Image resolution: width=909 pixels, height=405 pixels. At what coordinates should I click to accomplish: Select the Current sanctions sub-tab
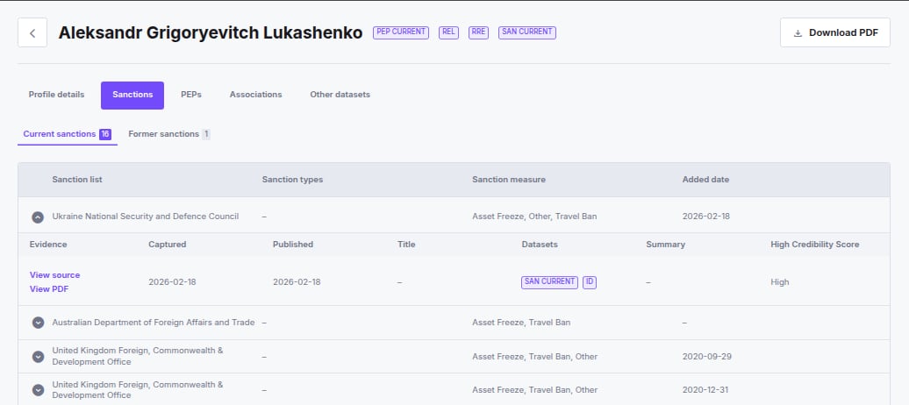(68, 134)
